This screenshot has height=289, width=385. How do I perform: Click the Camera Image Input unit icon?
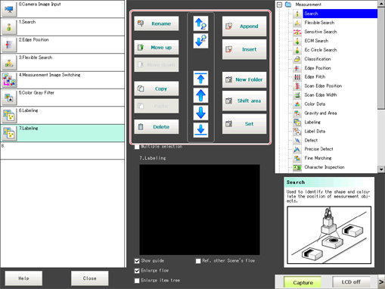[x=9, y=9]
